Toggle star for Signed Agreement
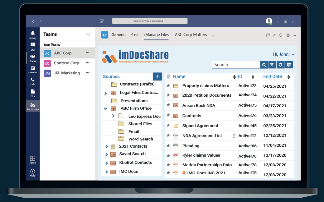The width and height of the screenshot is (324, 202). pyautogui.click(x=168, y=125)
